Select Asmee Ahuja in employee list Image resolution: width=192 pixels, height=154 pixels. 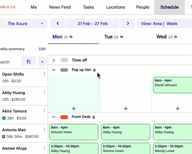pyautogui.click(x=24, y=149)
